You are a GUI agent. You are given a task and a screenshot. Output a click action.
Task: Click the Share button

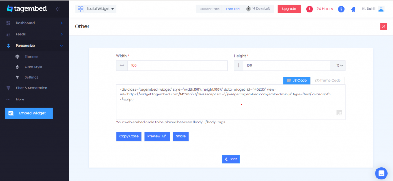[181, 137]
